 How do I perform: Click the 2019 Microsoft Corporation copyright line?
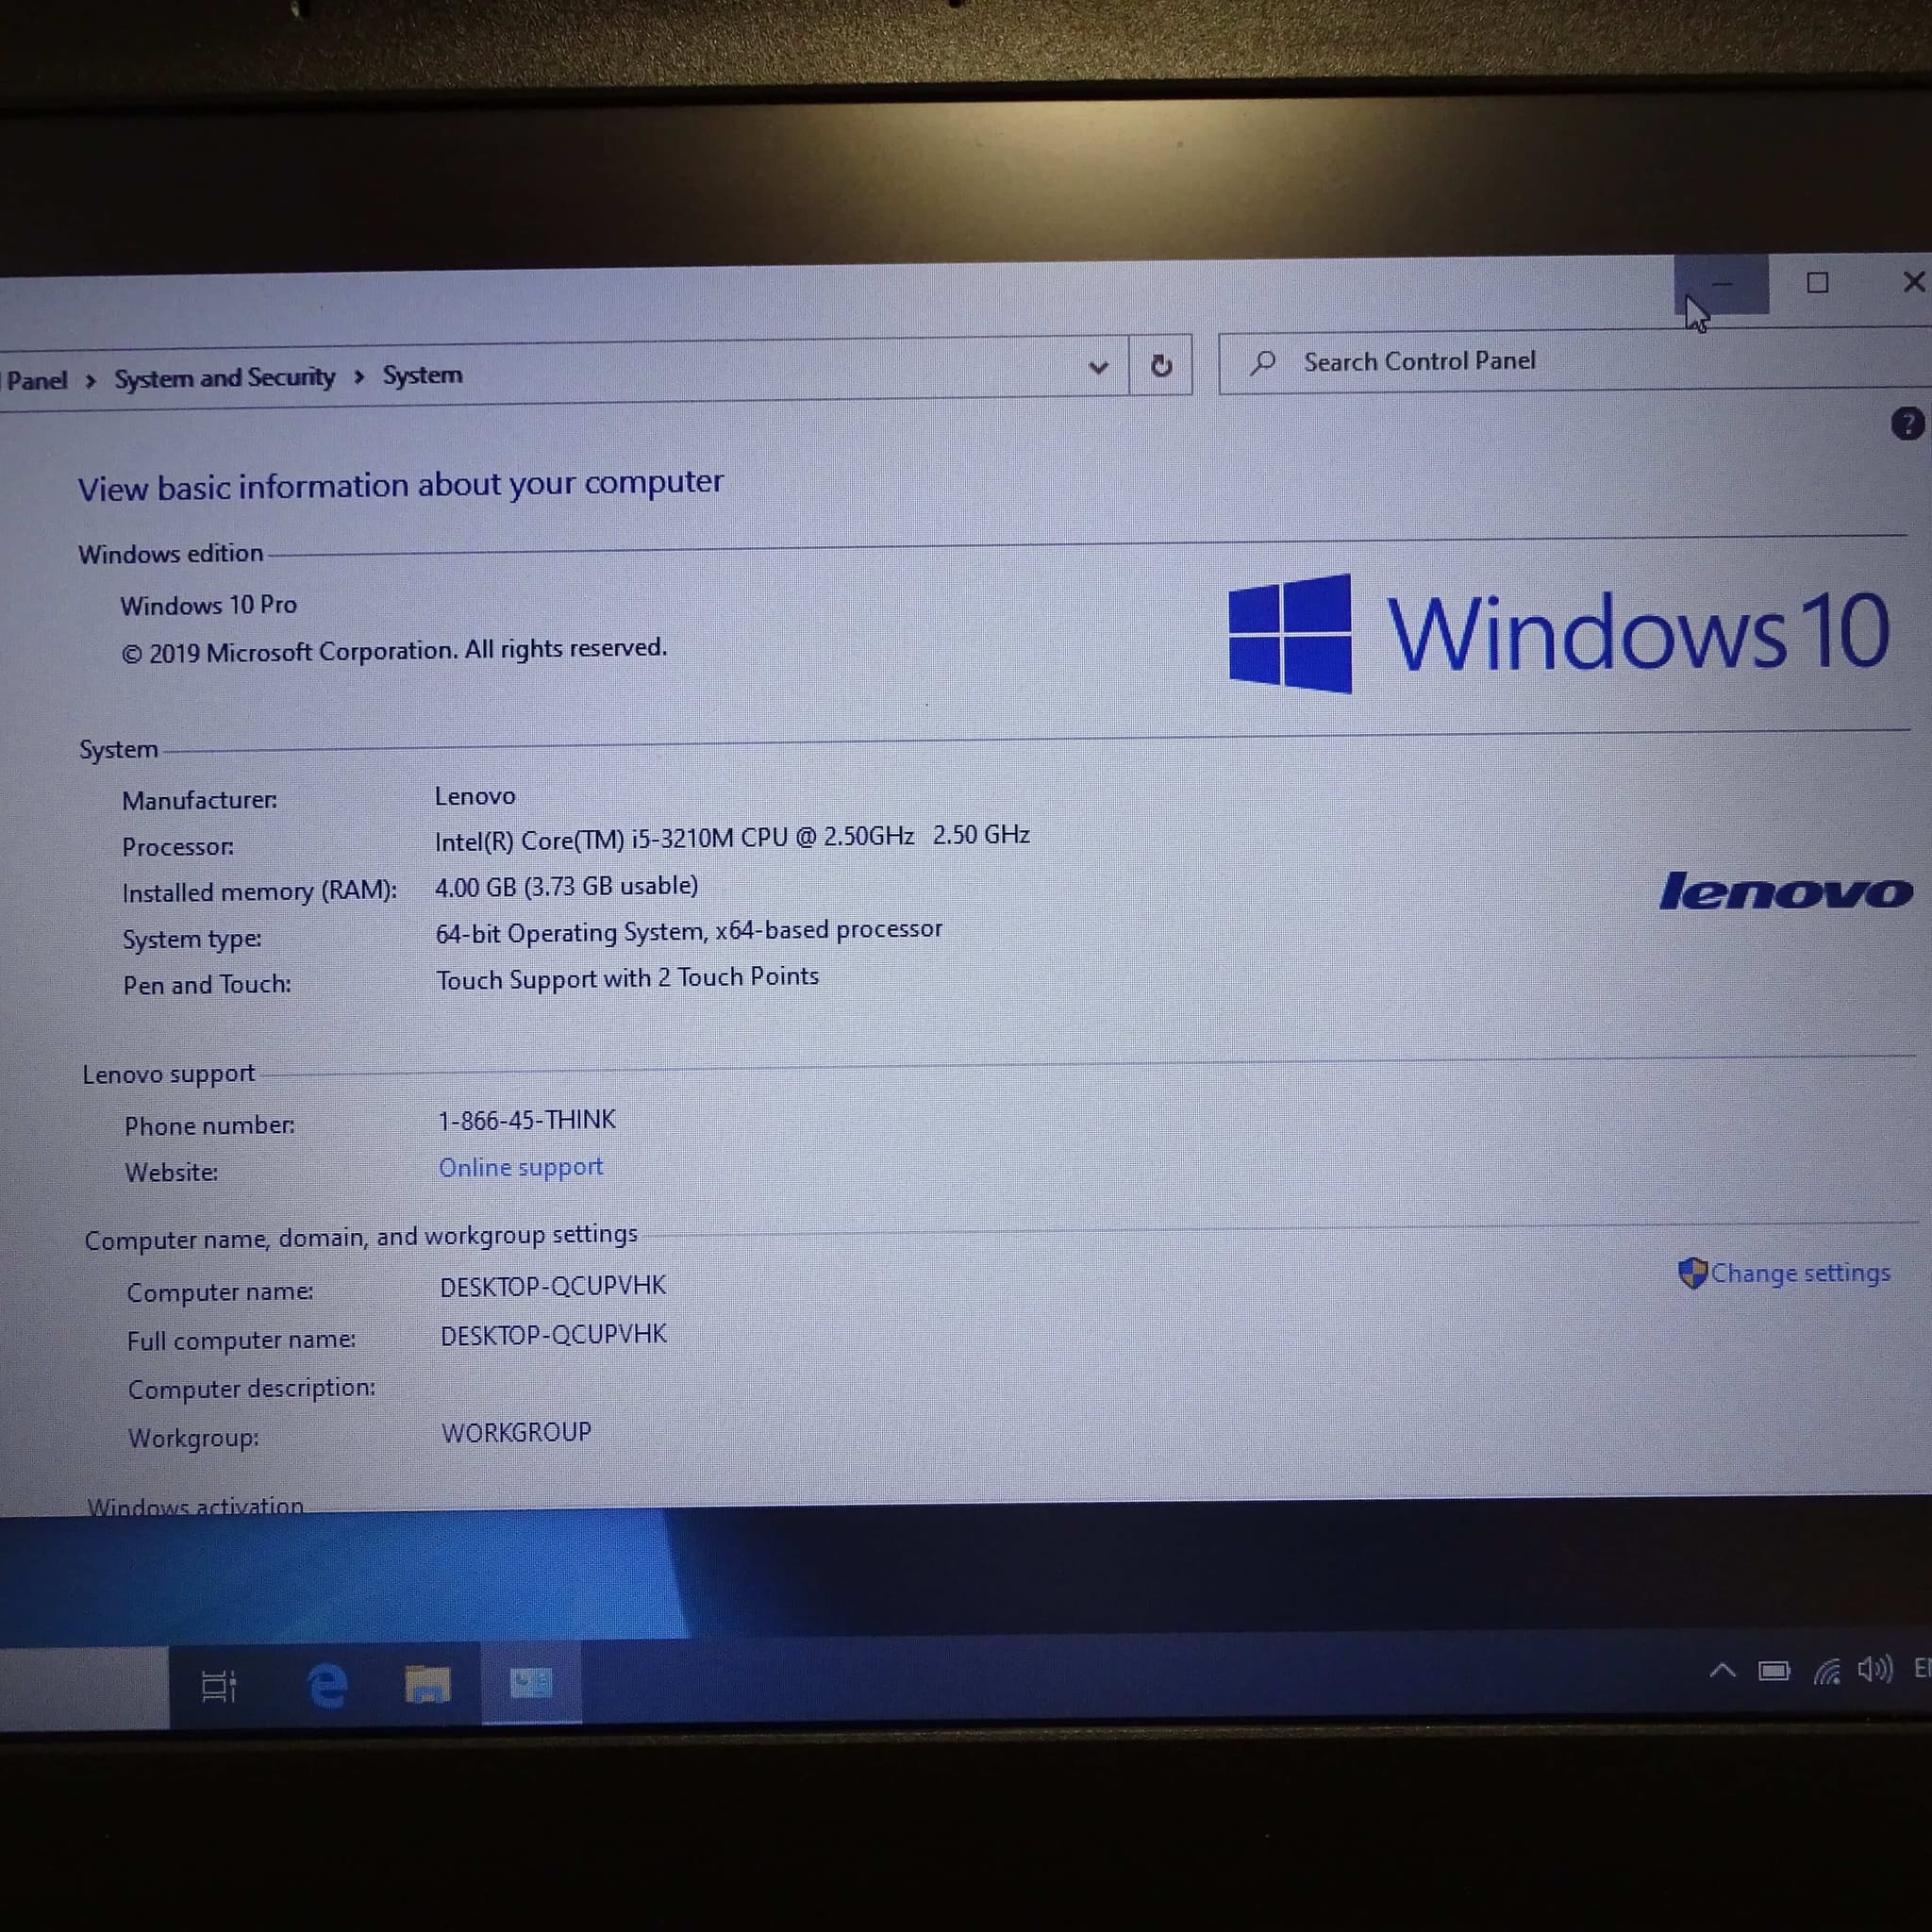pos(394,651)
